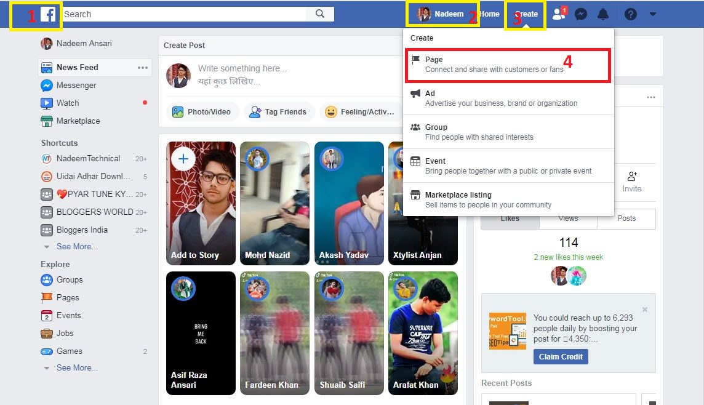Open News Feed options ellipsis
The width and height of the screenshot is (704, 405).
pos(143,68)
